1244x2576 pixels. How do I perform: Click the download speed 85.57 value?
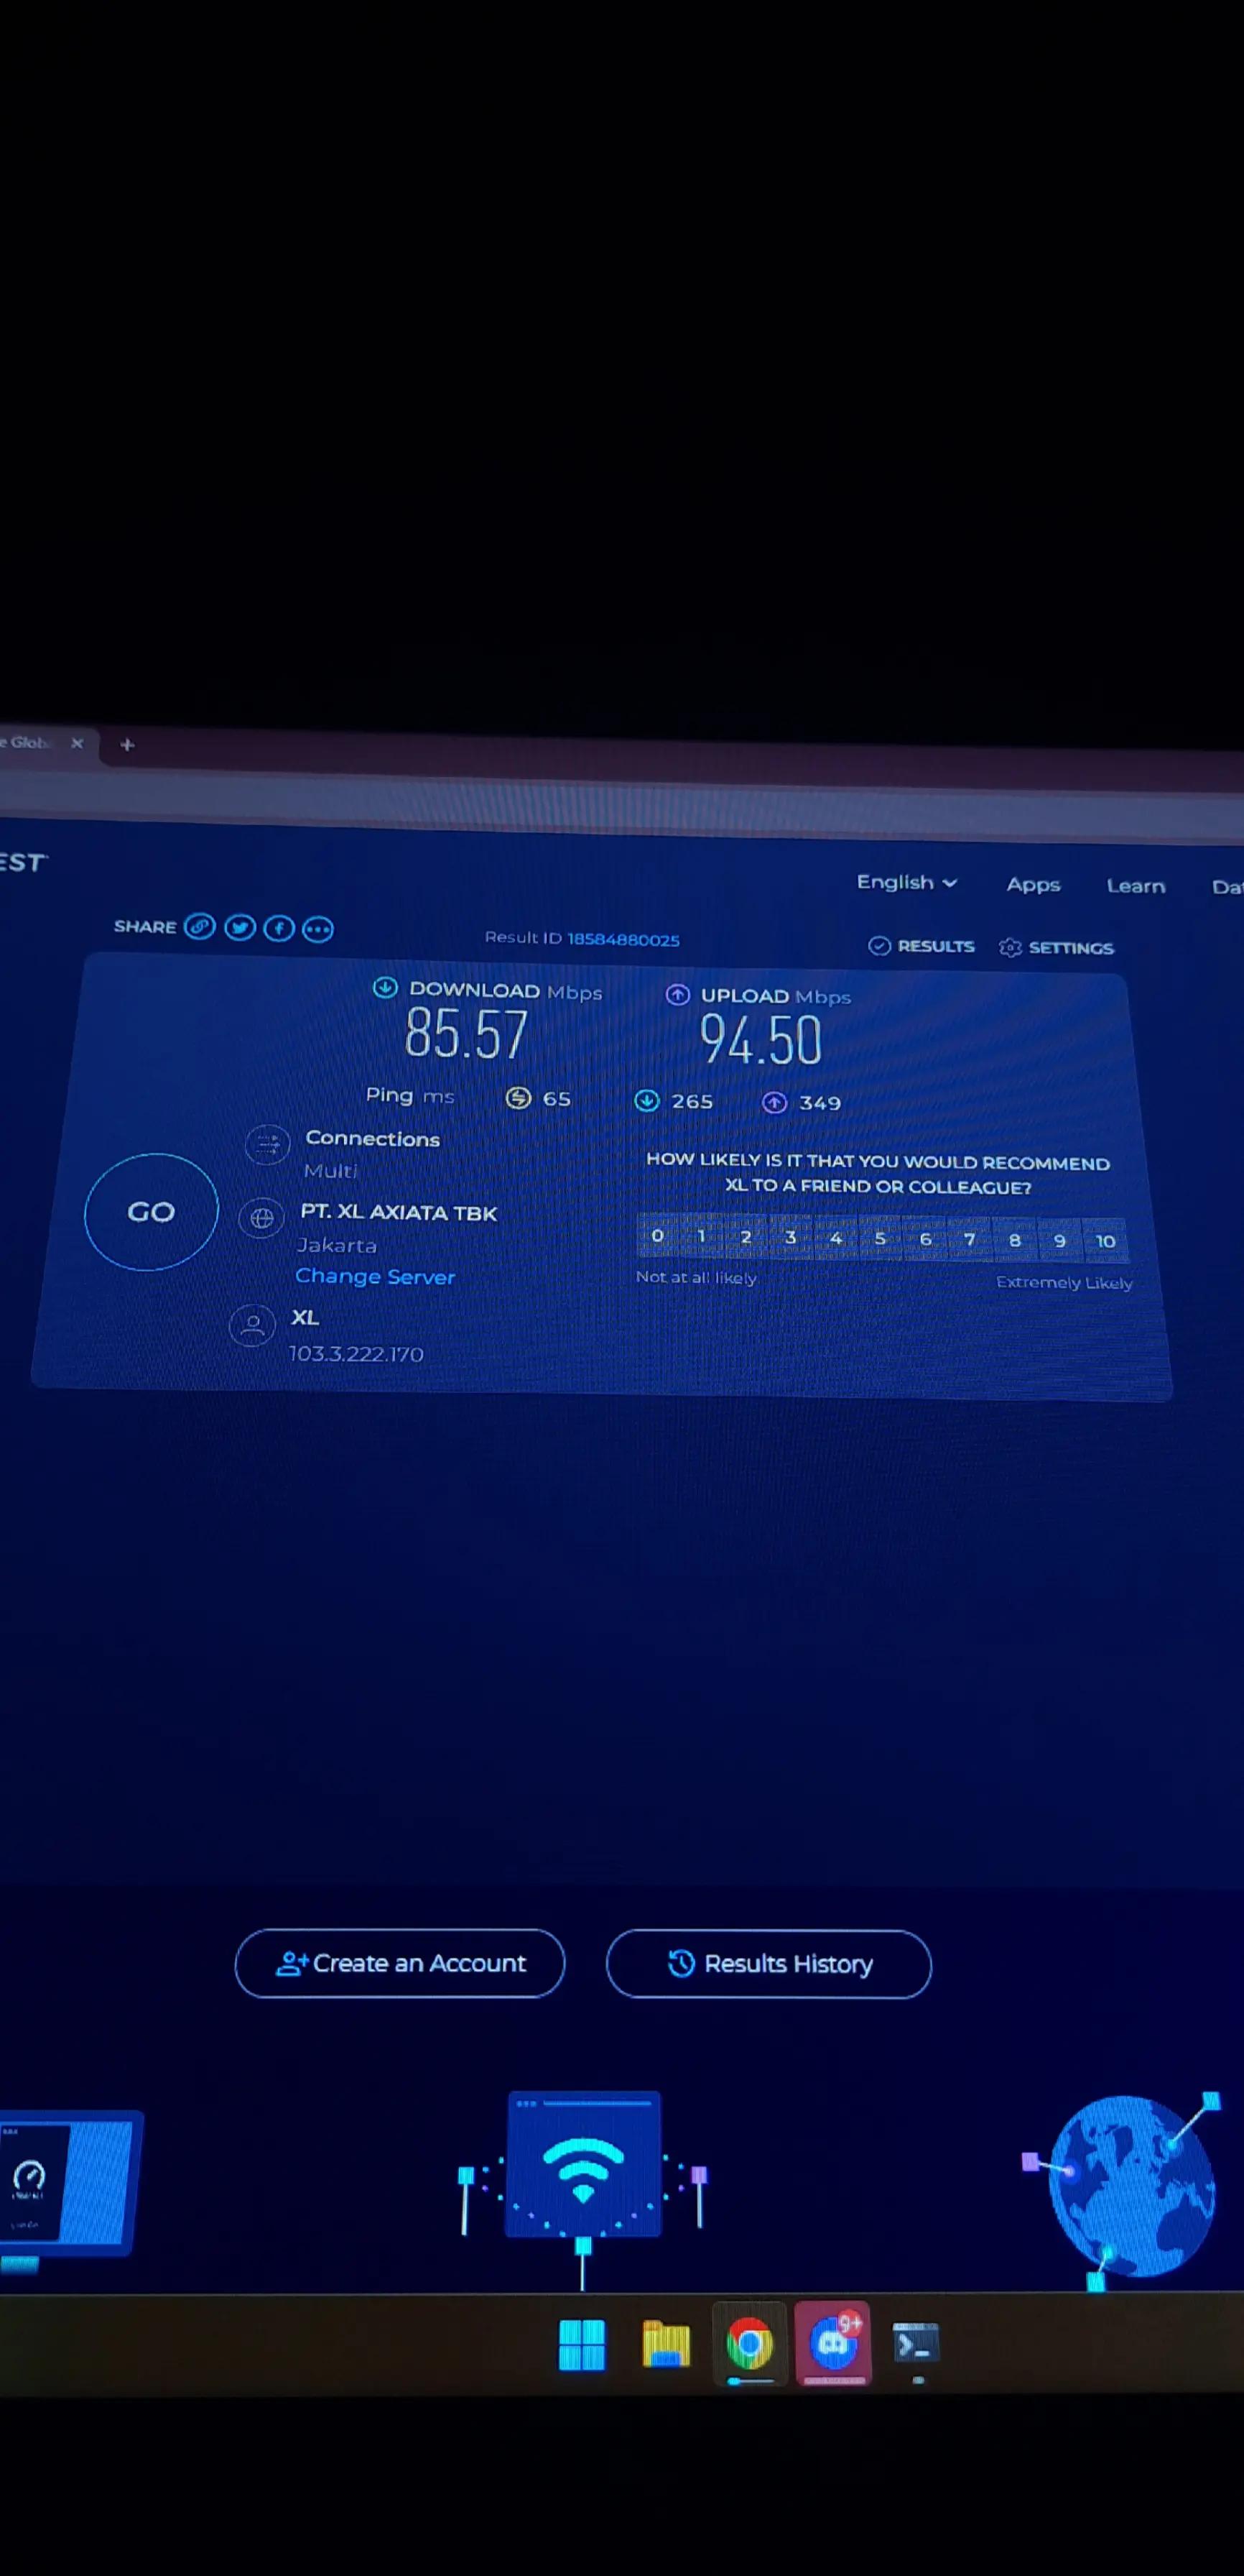pos(467,1034)
